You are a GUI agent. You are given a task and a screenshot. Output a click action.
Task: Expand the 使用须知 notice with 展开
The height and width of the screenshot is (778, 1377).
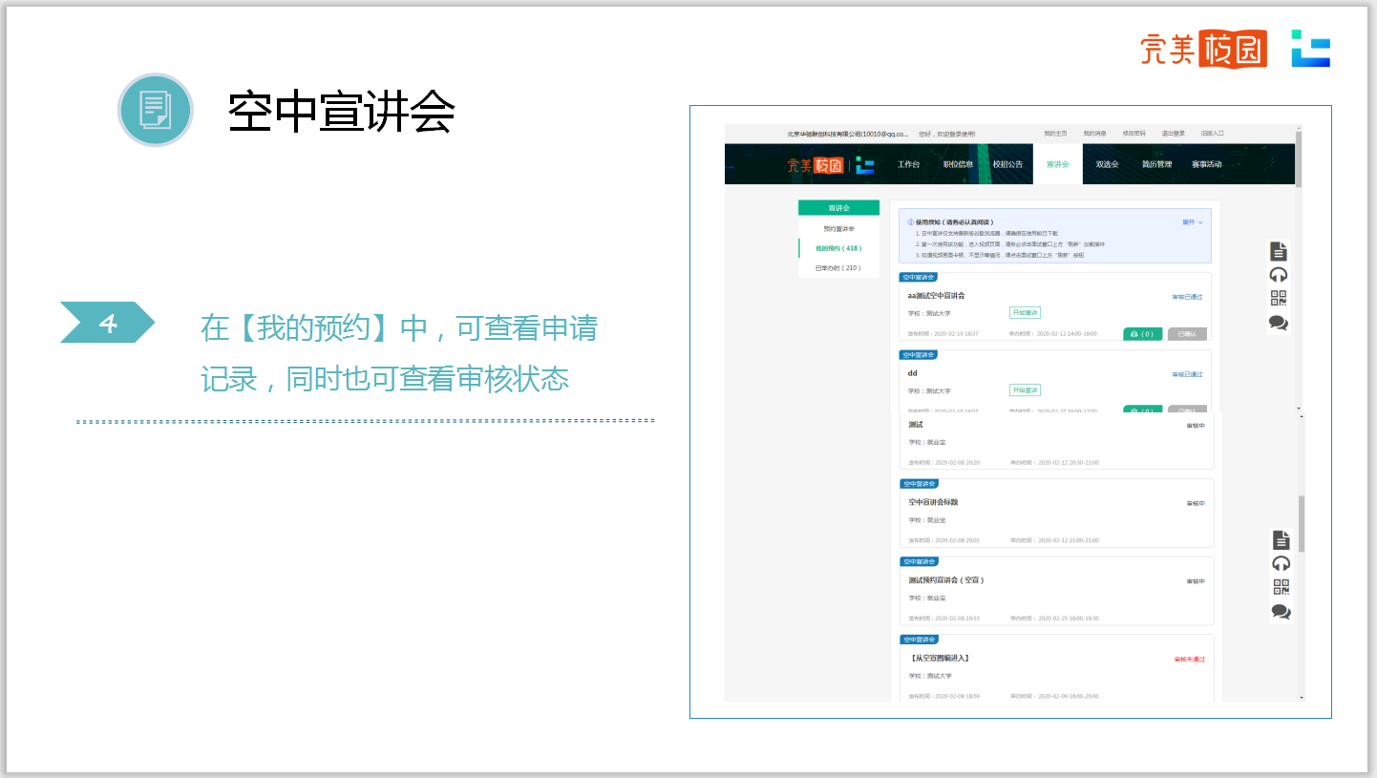coord(1192,221)
